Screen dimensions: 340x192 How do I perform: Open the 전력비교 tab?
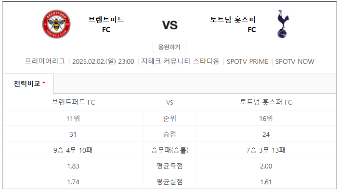pos(28,84)
